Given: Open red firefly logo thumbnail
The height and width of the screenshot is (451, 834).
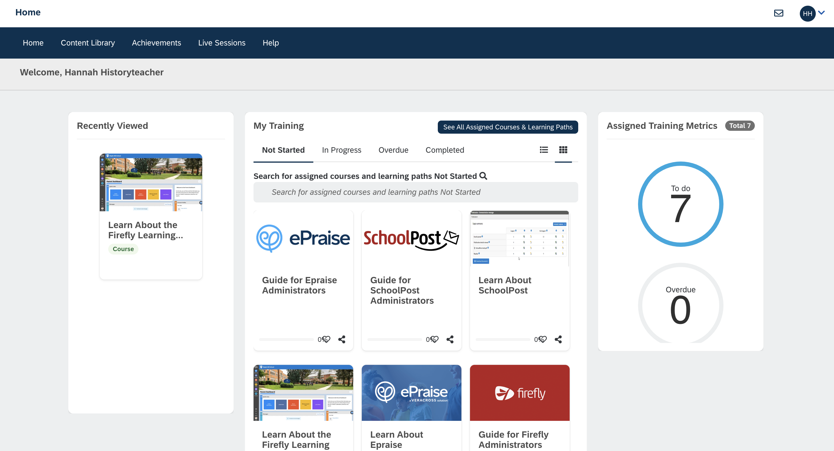Looking at the screenshot, I should click(x=520, y=393).
